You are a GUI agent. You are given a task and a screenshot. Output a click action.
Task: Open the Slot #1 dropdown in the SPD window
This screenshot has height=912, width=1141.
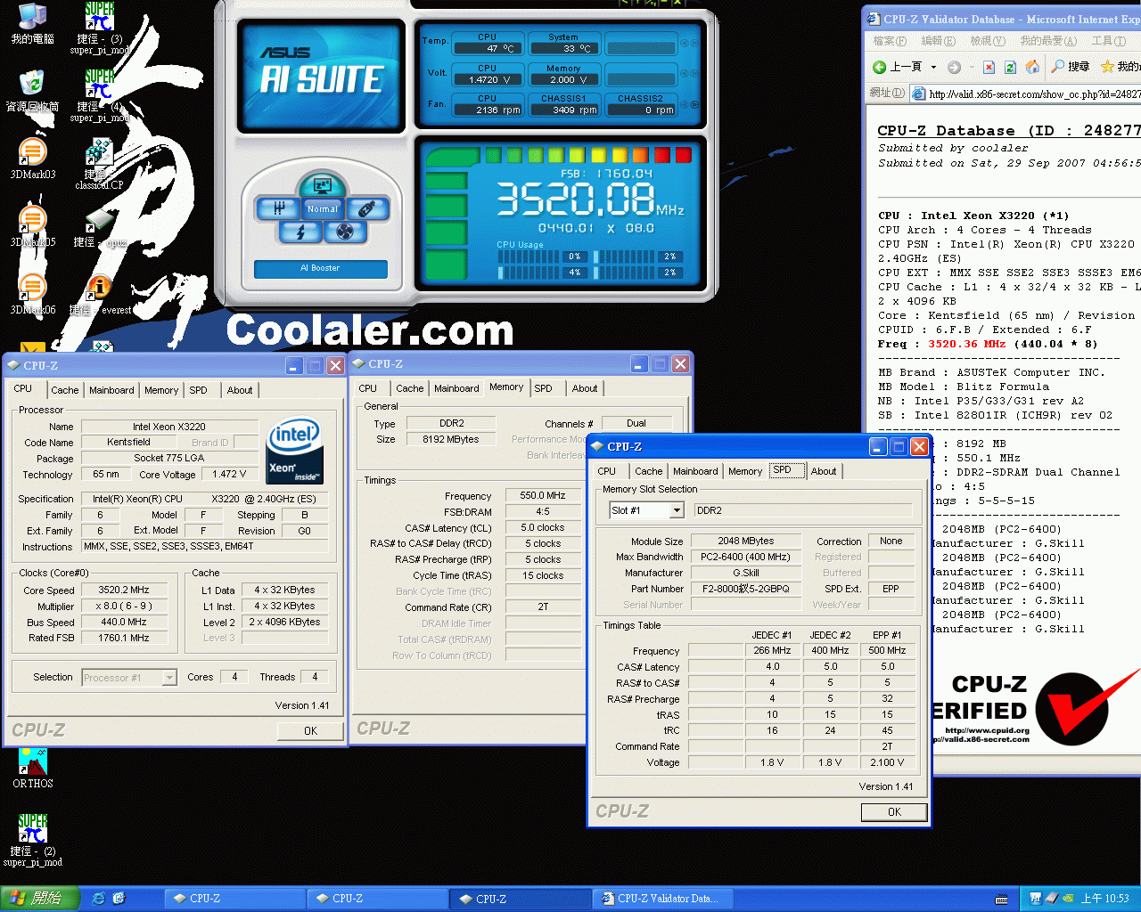pos(677,510)
